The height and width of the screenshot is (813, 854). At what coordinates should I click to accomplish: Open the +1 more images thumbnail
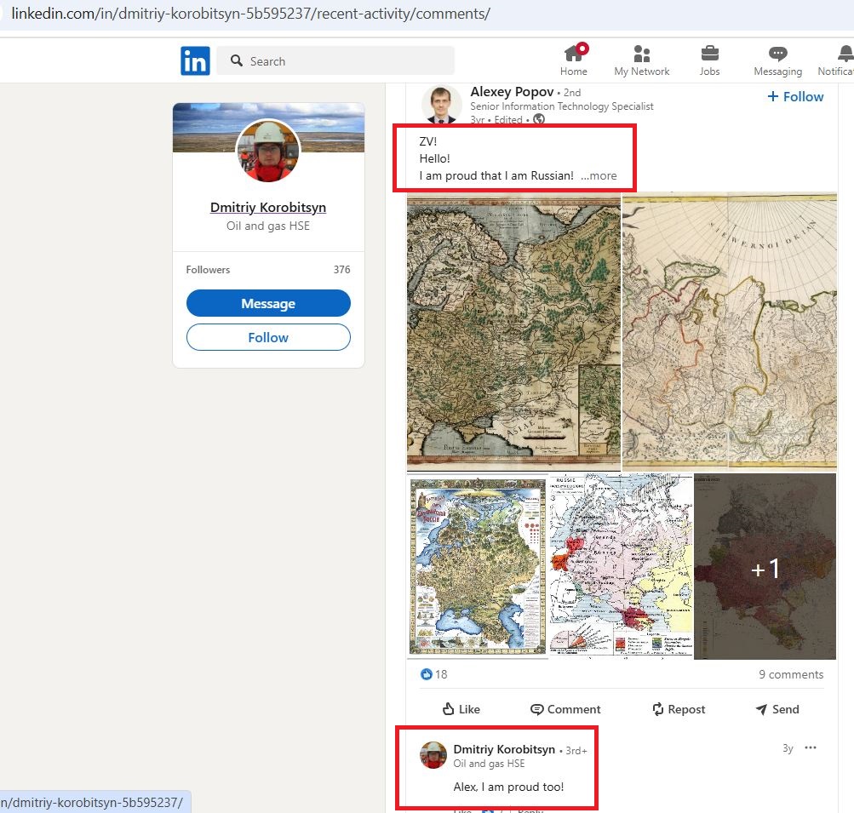coord(765,566)
